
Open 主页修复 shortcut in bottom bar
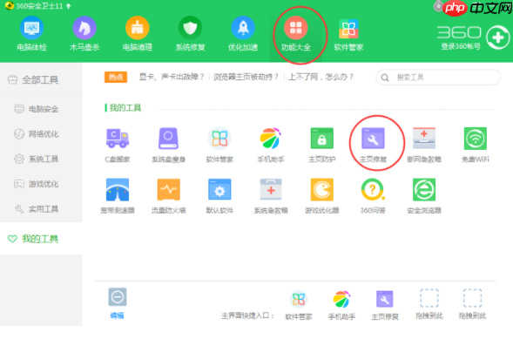click(x=385, y=305)
